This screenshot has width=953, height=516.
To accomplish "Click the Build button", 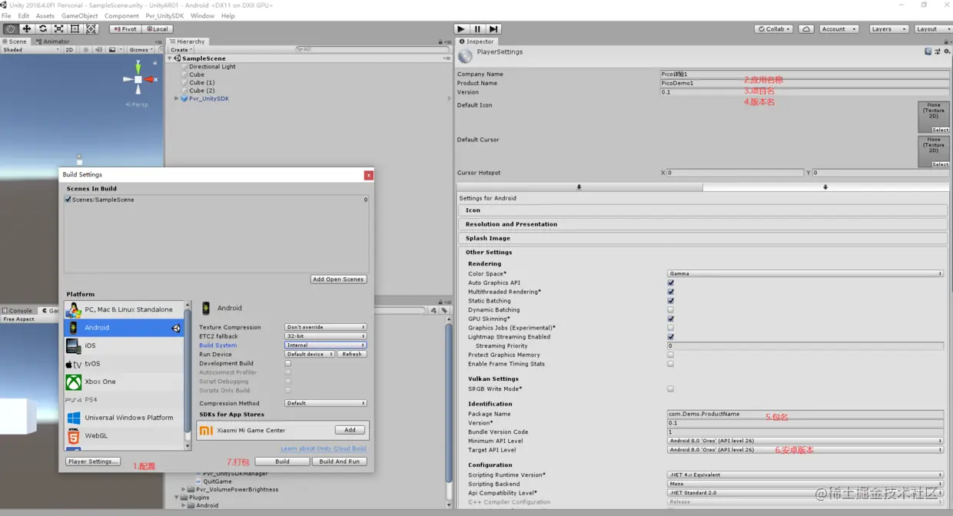I will tap(282, 461).
